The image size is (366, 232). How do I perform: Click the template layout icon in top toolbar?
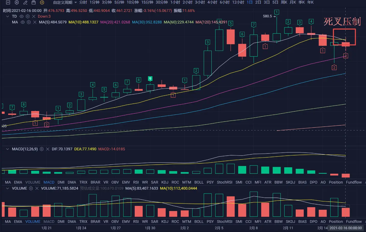point(33,2)
